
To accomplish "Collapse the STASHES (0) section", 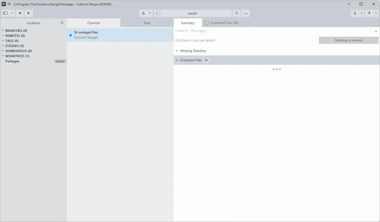I will [x=3, y=46].
